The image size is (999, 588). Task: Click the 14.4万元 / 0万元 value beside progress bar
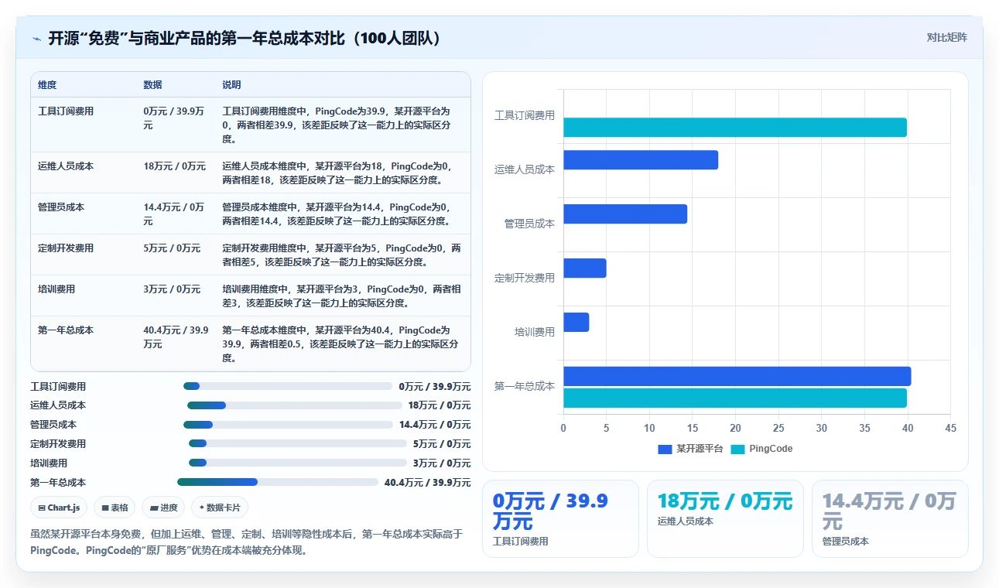point(435,425)
